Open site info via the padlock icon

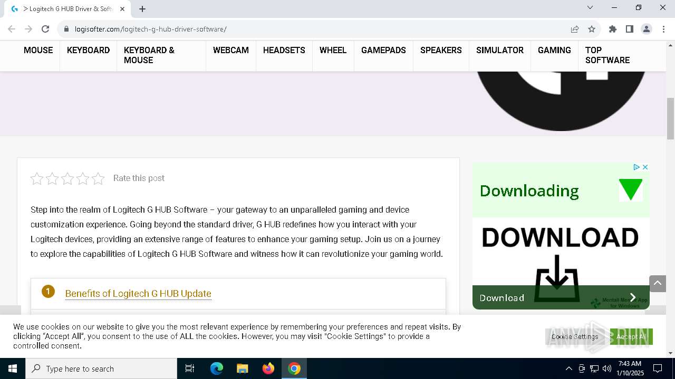click(x=66, y=29)
